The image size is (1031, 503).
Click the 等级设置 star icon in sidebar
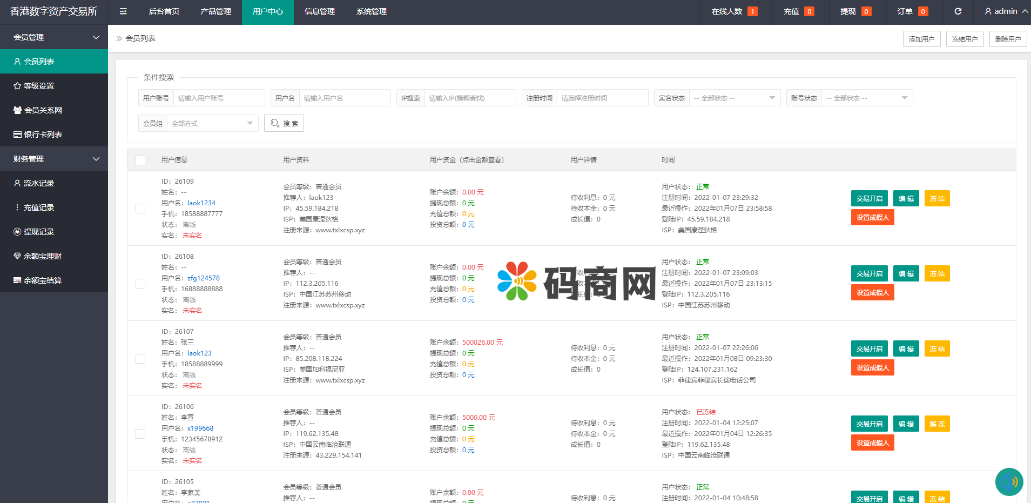tap(17, 86)
